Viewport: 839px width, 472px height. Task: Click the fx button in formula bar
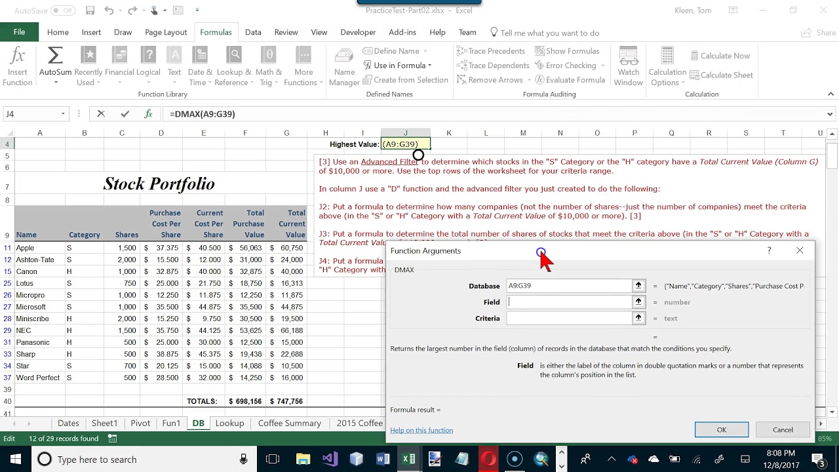[148, 114]
